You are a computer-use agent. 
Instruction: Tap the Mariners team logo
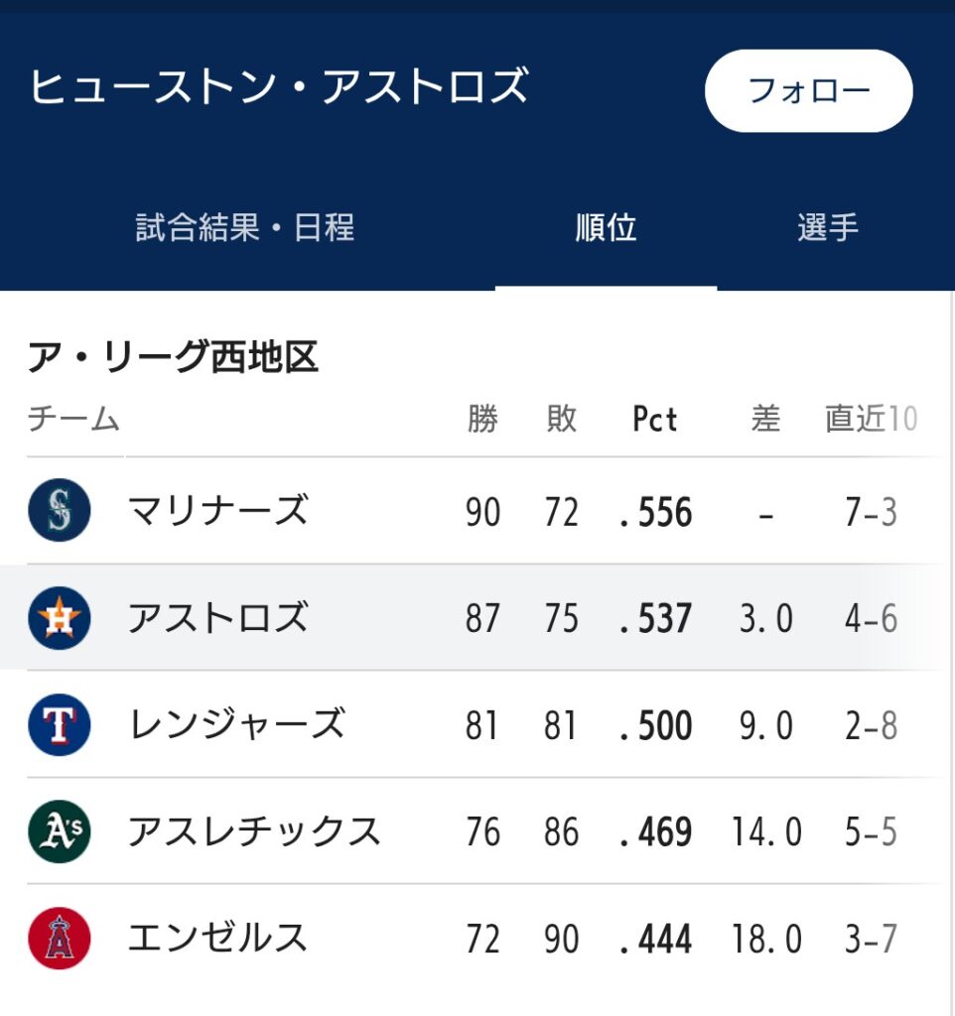coord(60,511)
